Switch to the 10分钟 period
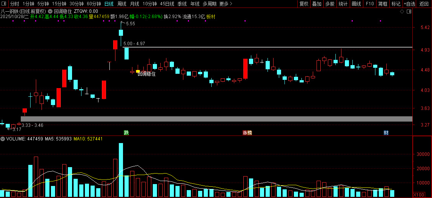Viewport: 432px width, 198px height. [x=150, y=4]
